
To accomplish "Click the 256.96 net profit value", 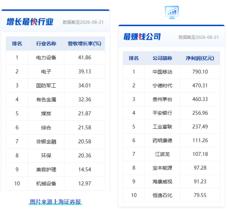I will click(x=200, y=113).
